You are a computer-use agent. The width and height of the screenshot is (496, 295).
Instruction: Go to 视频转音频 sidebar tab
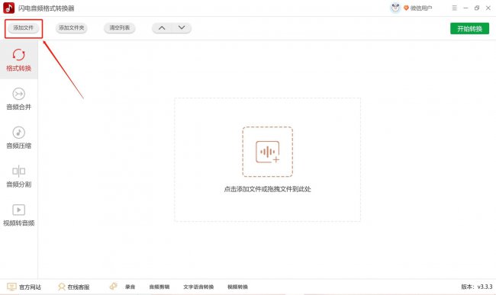18,215
